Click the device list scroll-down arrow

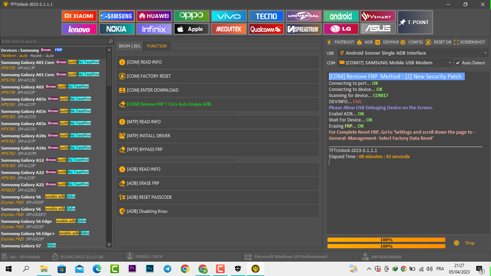[x=109, y=245]
